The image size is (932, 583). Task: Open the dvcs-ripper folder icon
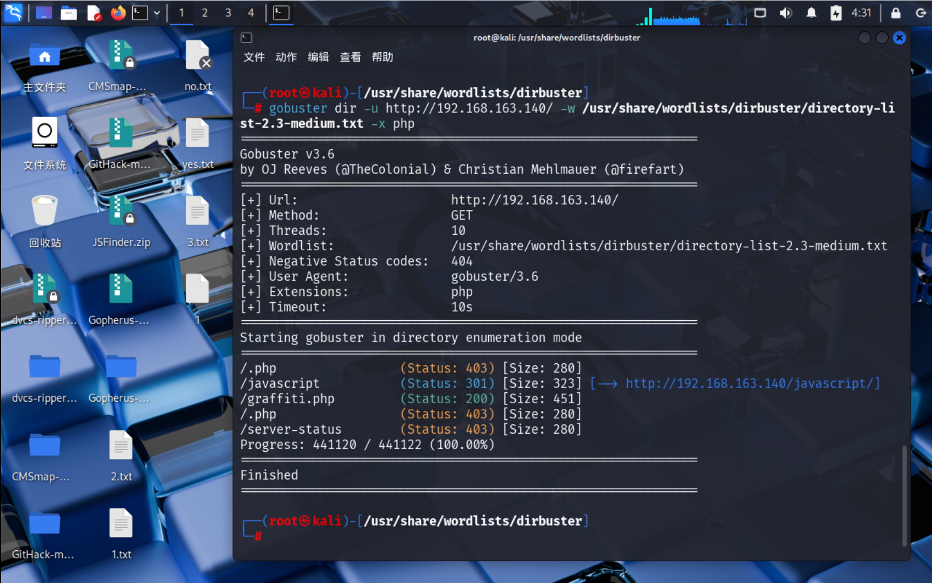[45, 378]
